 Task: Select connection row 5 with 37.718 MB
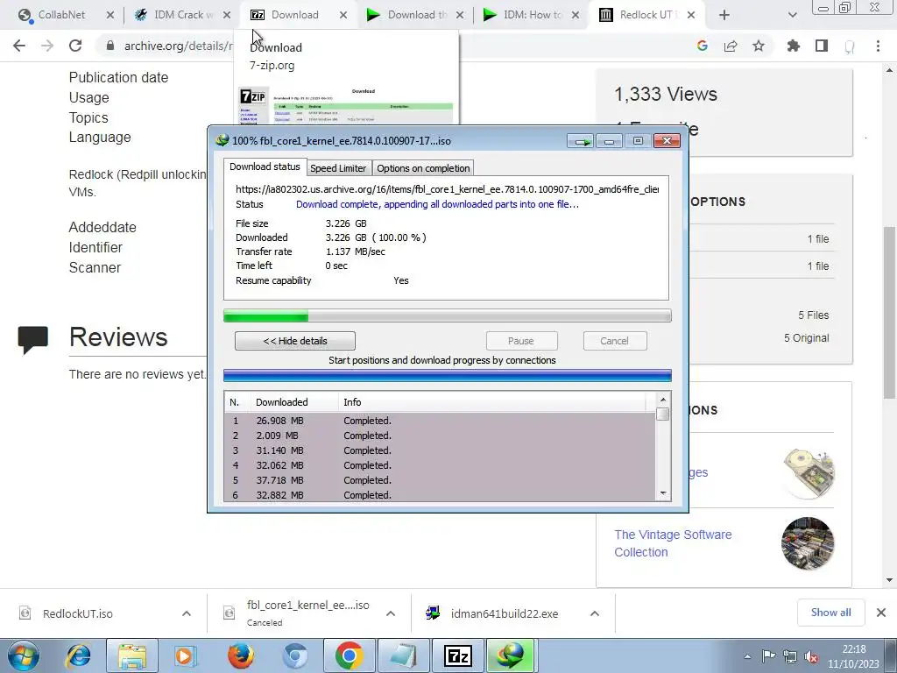[440, 480]
